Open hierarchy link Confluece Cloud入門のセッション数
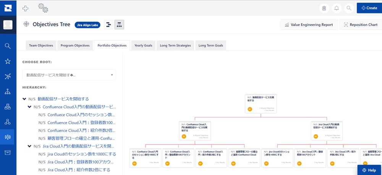Viewport: 382px width, 175px height. coord(81,115)
